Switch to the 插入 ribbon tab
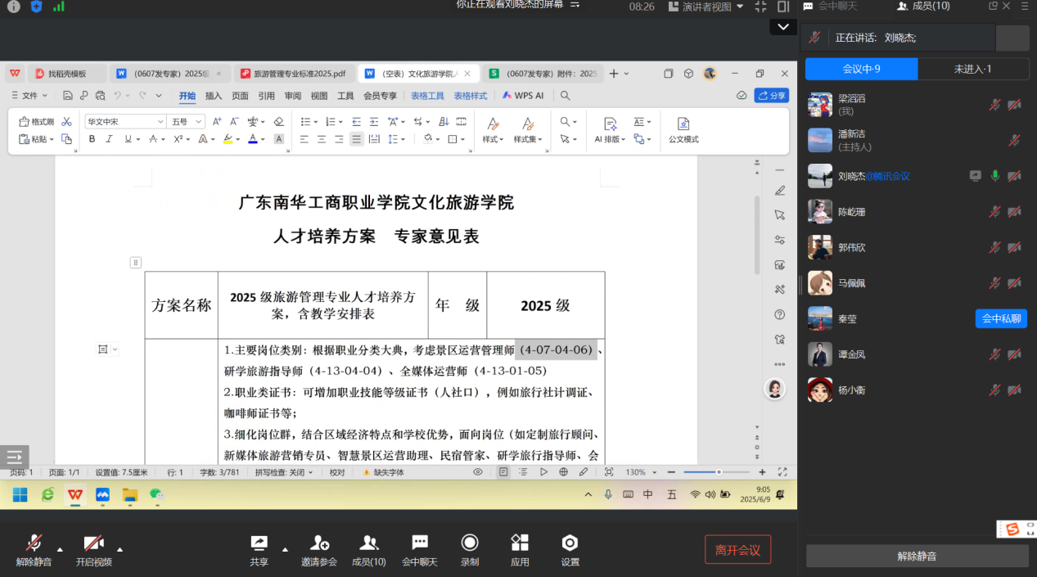The image size is (1037, 577). coord(214,96)
